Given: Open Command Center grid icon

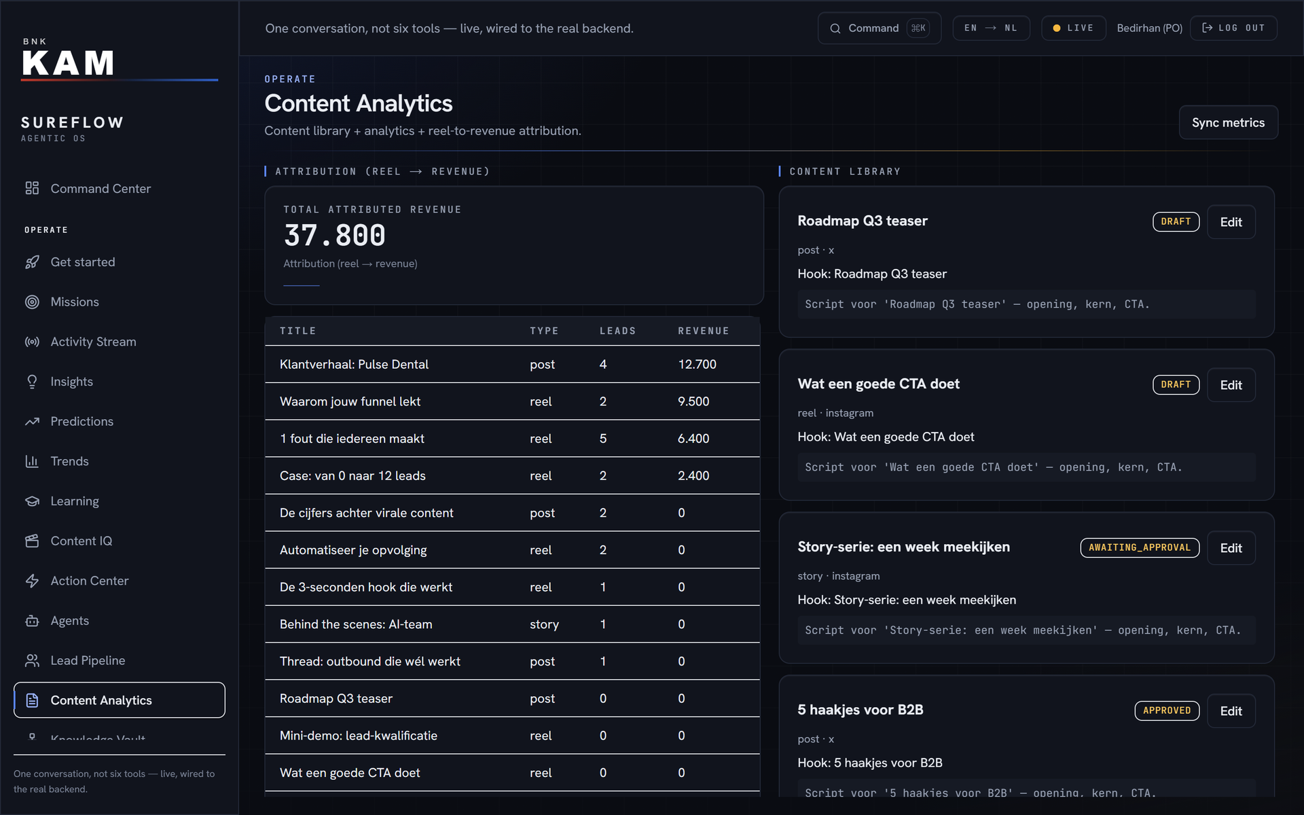Looking at the screenshot, I should (32, 188).
